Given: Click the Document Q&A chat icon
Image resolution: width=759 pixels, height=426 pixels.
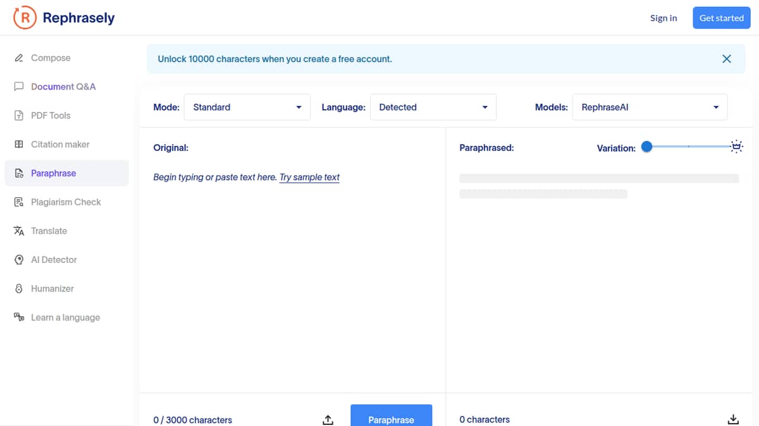Looking at the screenshot, I should (x=19, y=87).
